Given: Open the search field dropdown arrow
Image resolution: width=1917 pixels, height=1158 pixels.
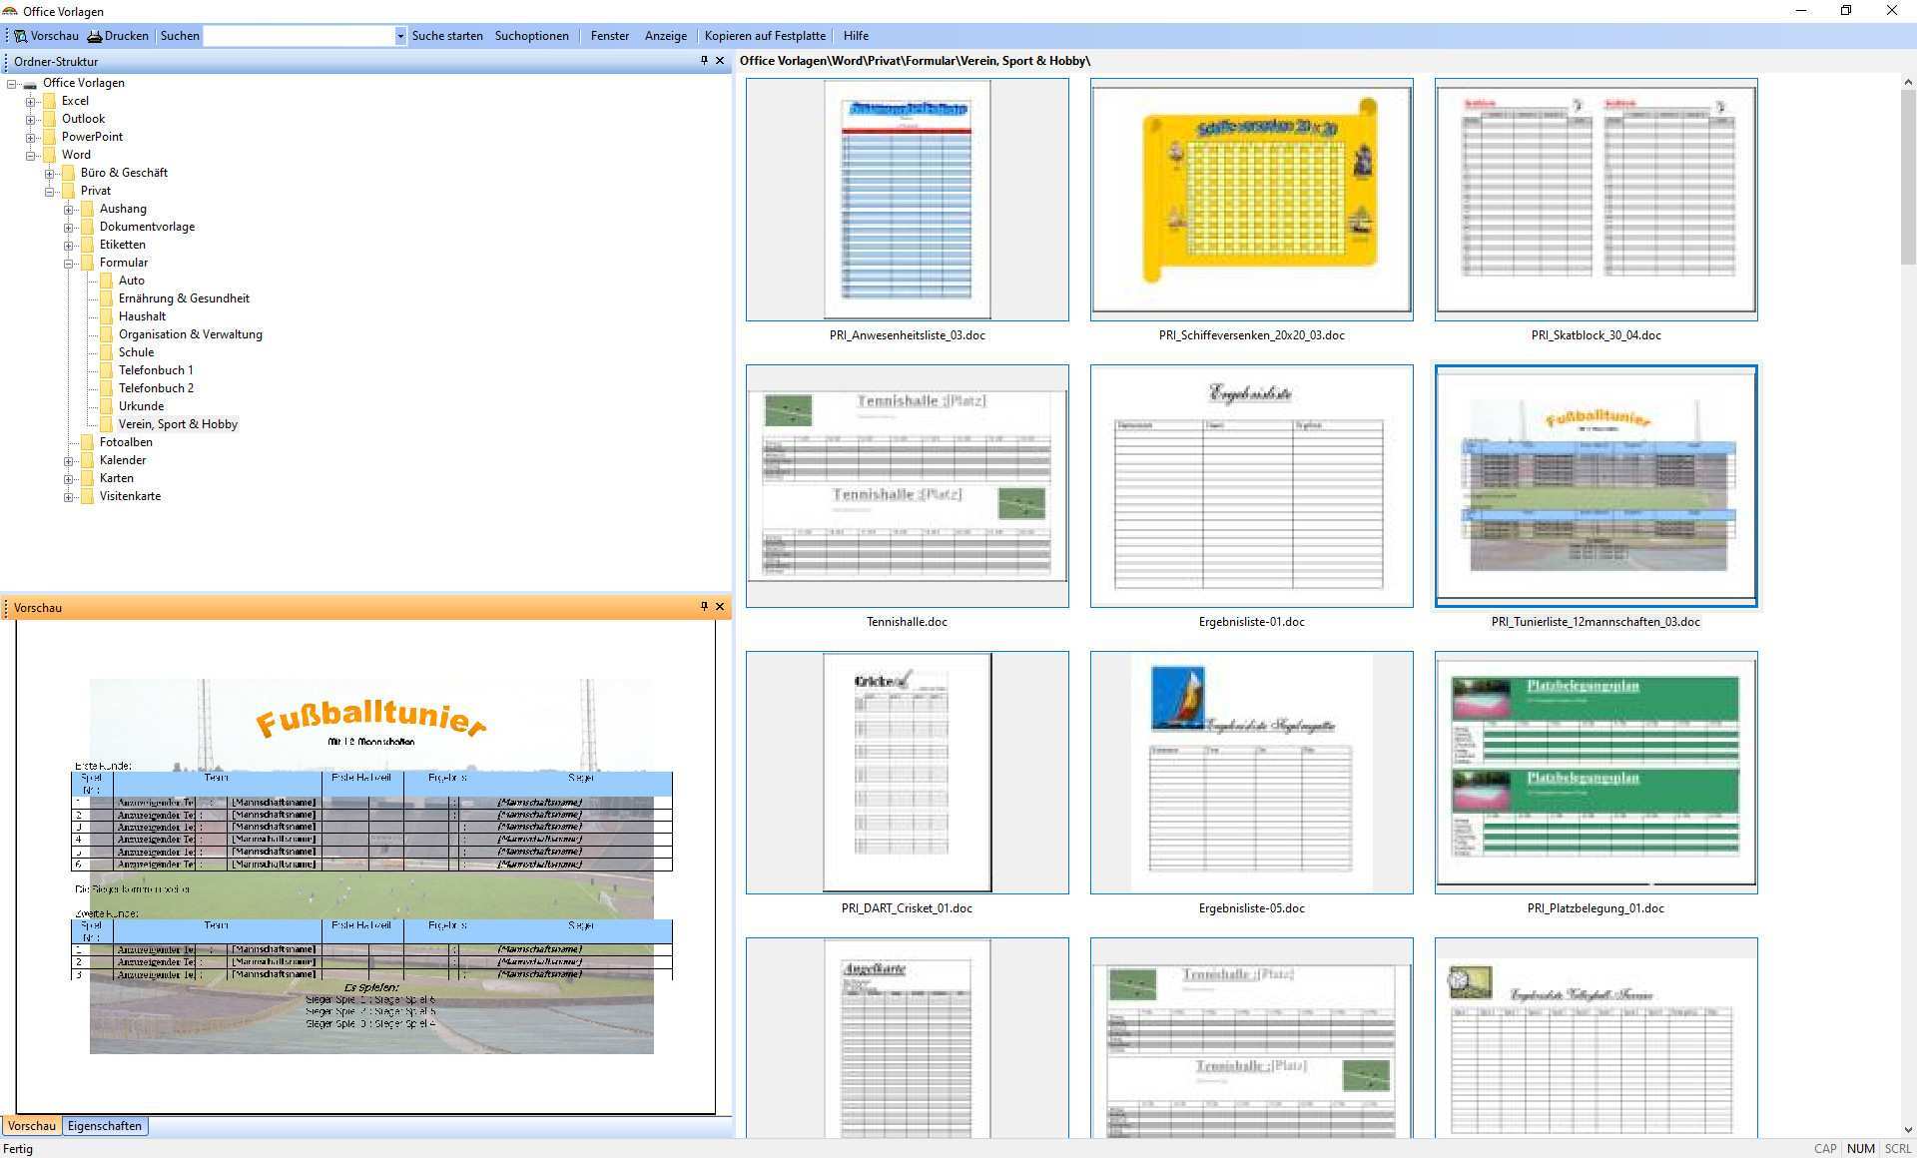Looking at the screenshot, I should tap(400, 36).
